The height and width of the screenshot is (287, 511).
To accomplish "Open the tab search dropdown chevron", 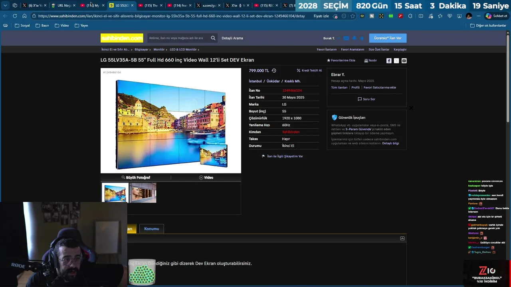I will coord(5,6).
